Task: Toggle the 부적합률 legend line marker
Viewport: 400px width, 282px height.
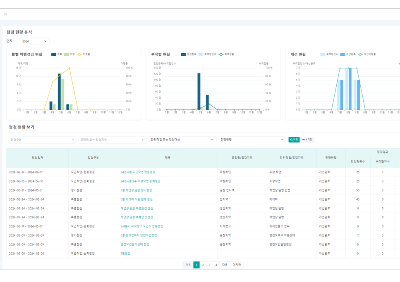Action: pos(226,55)
